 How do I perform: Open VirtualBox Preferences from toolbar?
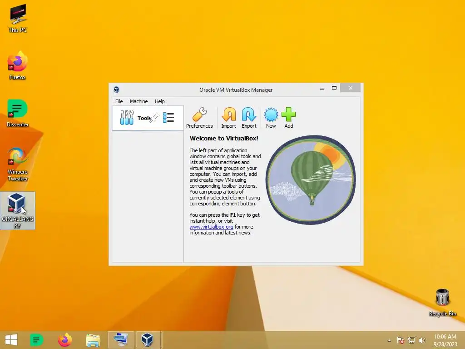(x=199, y=118)
